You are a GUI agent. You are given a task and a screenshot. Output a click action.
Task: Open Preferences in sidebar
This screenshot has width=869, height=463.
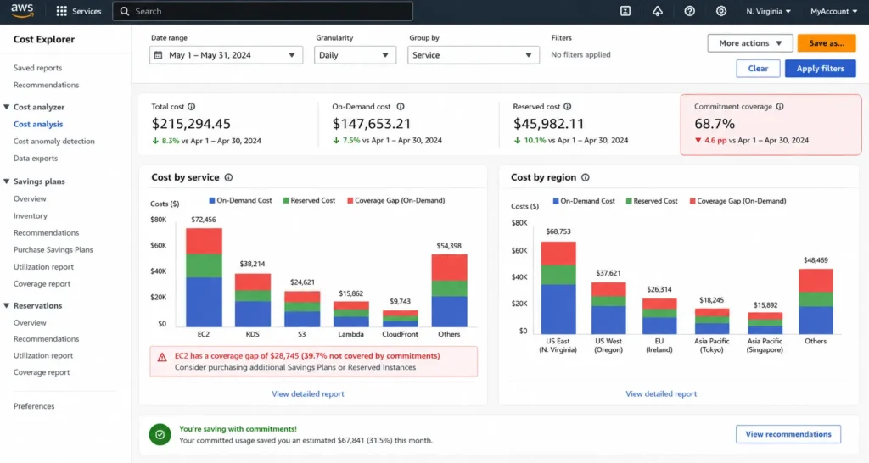pos(34,406)
